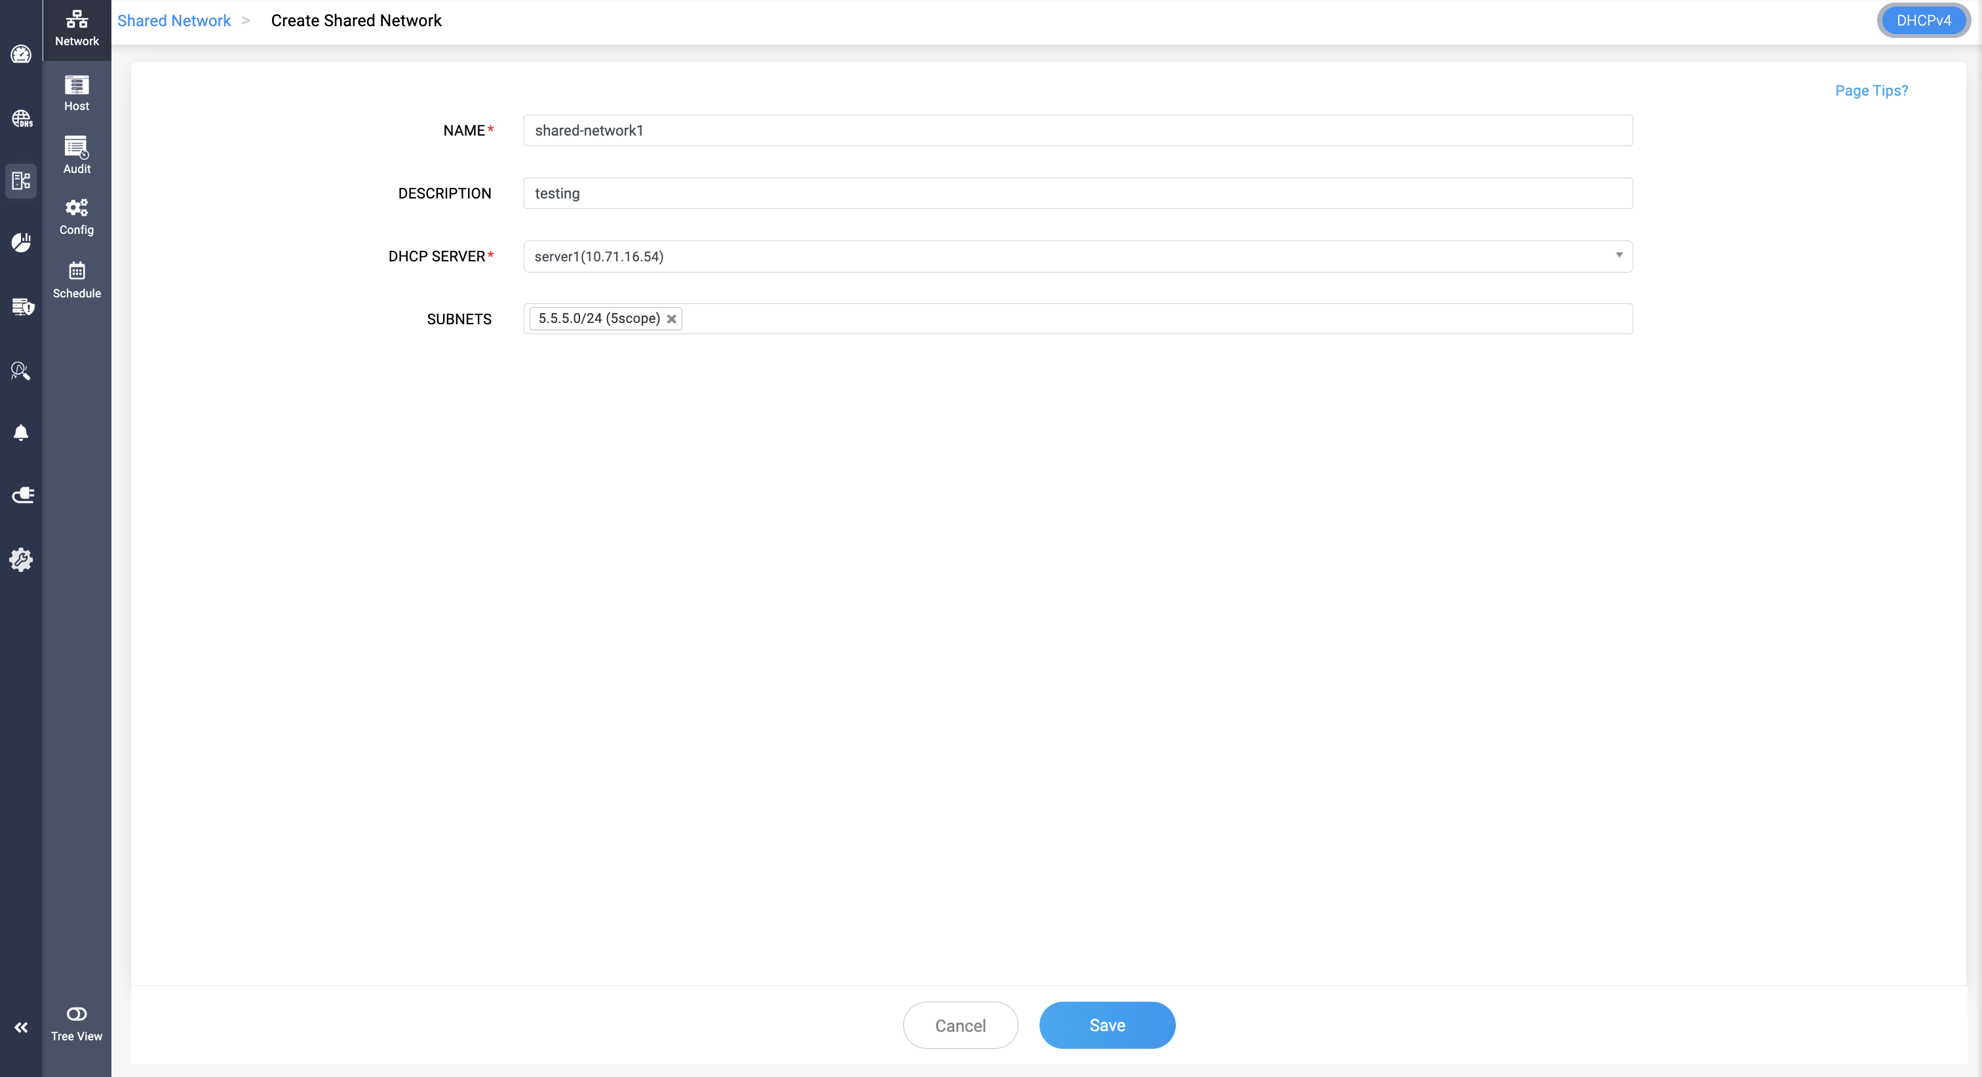
Task: Click the Save button
Action: coord(1106,1025)
